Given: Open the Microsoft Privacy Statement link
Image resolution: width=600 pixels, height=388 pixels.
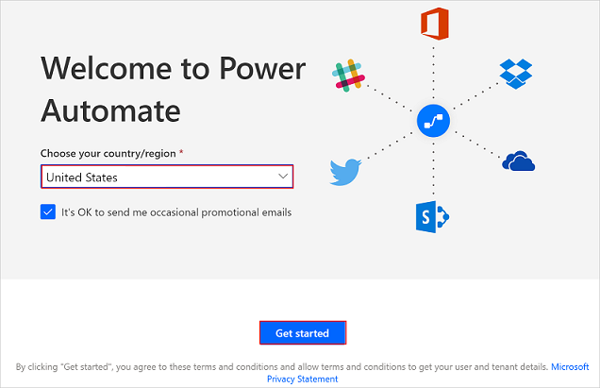Looking at the screenshot, I should point(302,379).
